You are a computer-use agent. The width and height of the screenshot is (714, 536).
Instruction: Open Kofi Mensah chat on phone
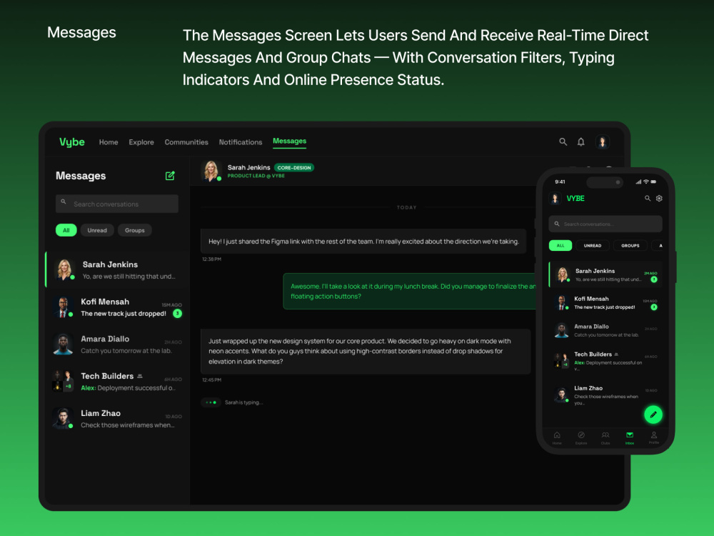pyautogui.click(x=605, y=302)
